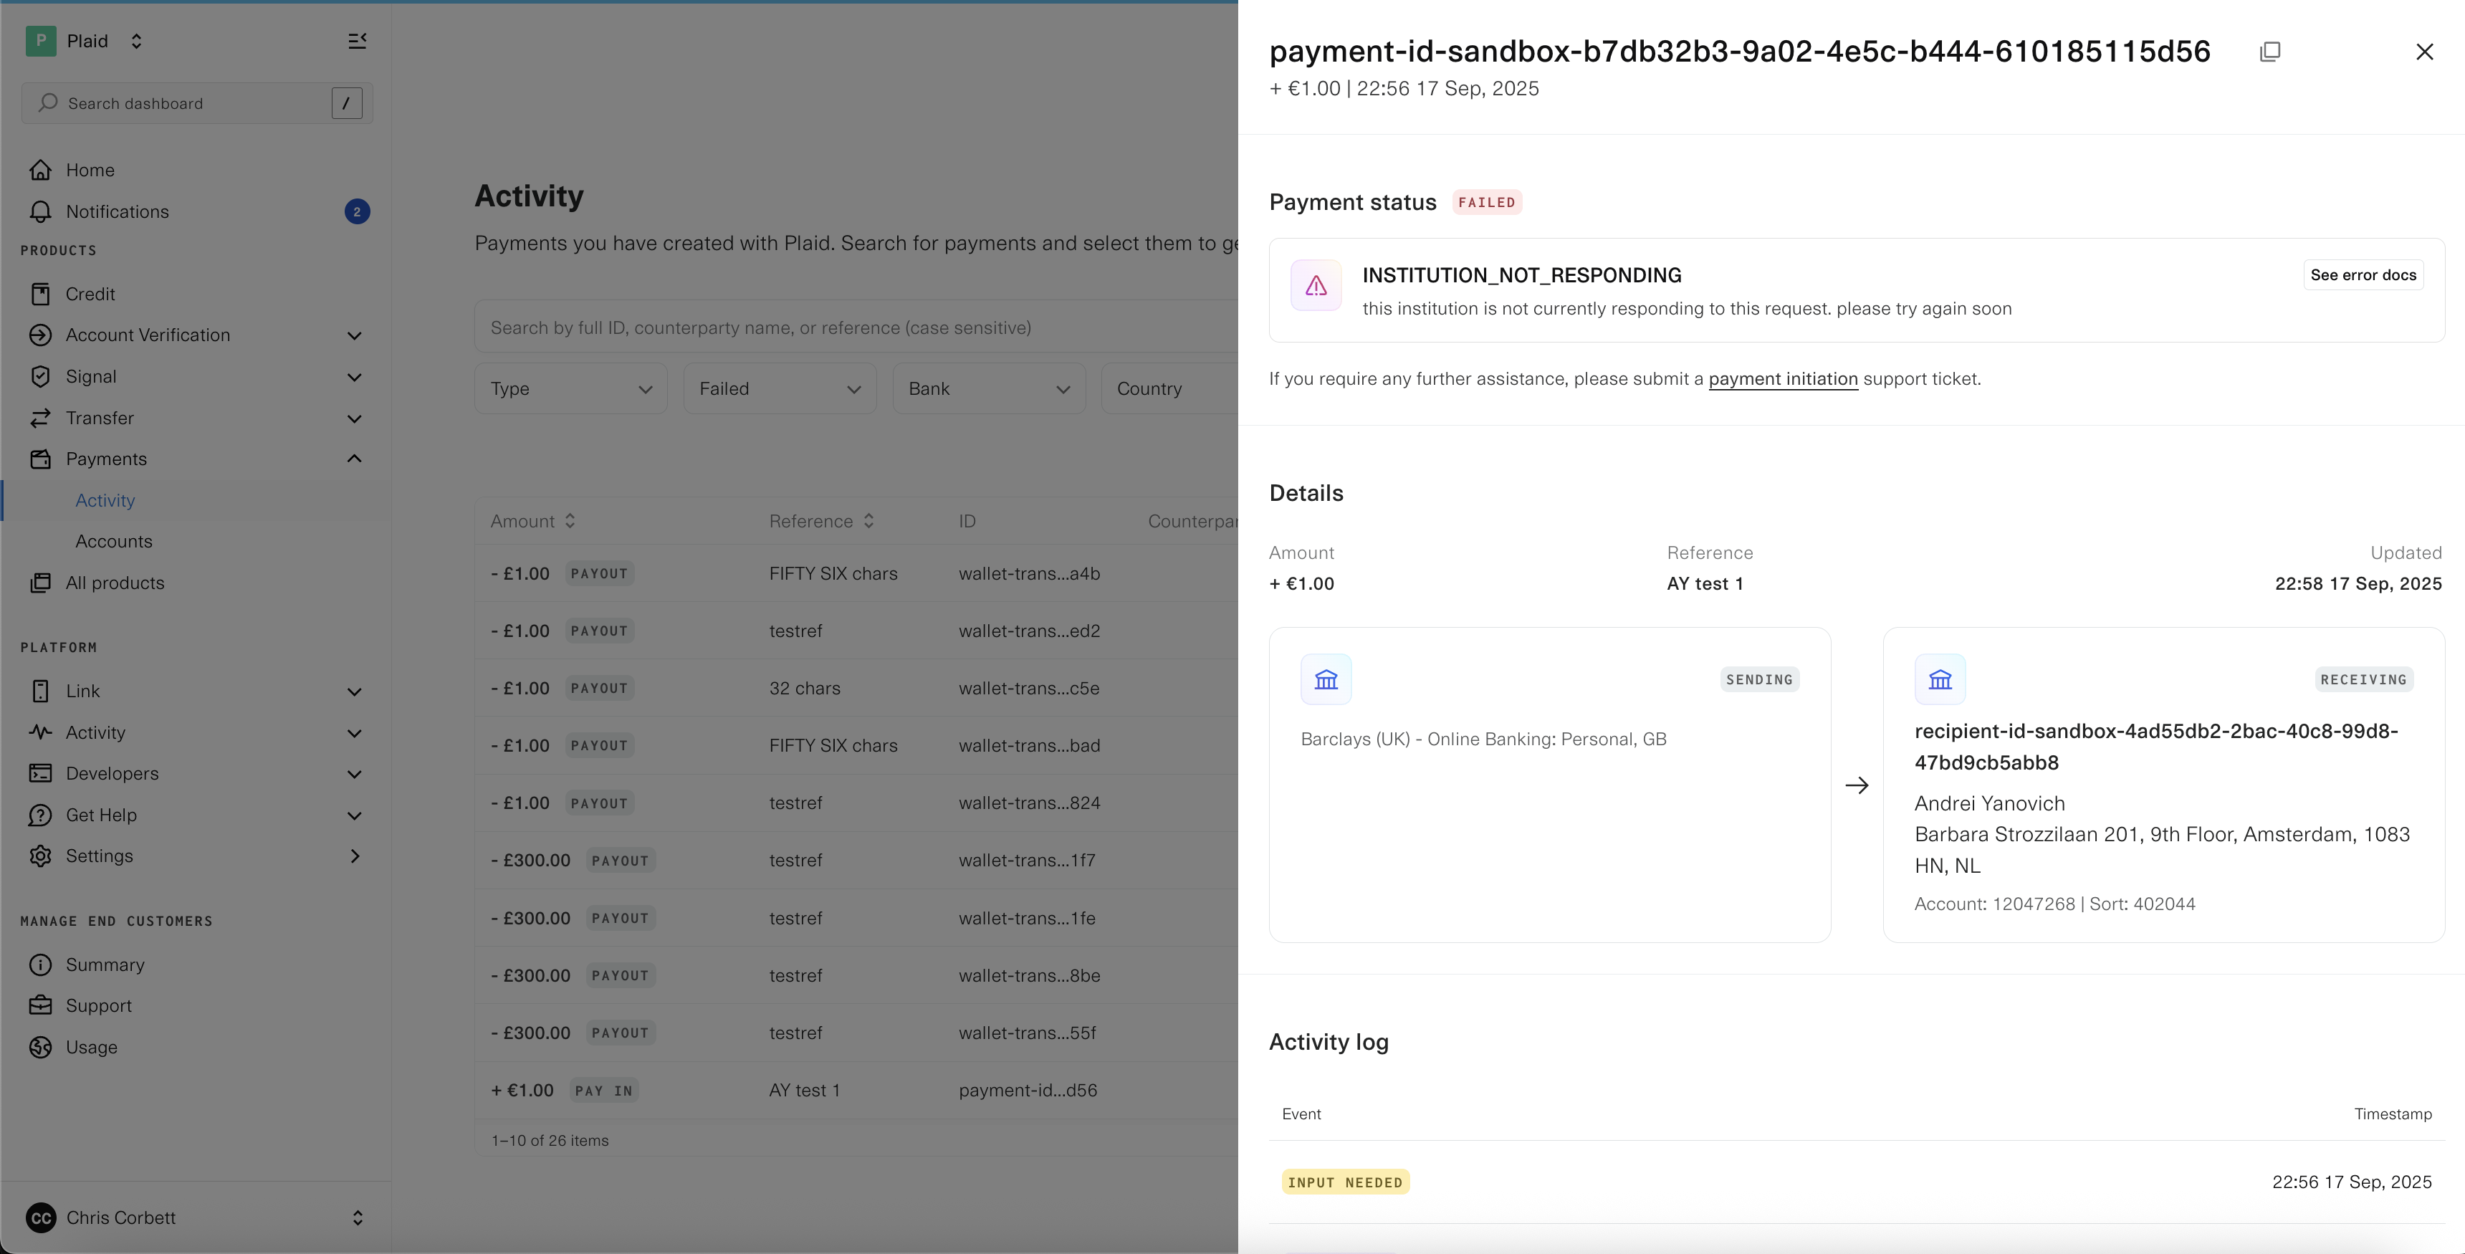Copy the payment ID using the copy icon
Screen dimensions: 2465x1254
(2272, 51)
